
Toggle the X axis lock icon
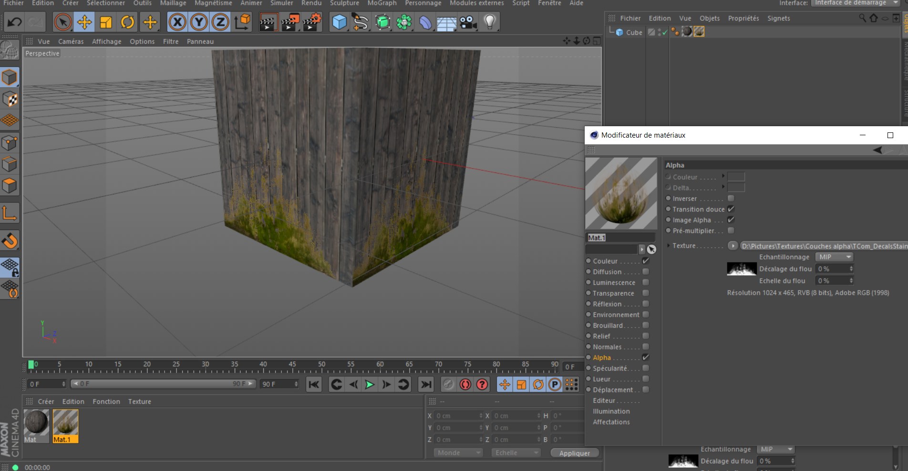pos(177,22)
